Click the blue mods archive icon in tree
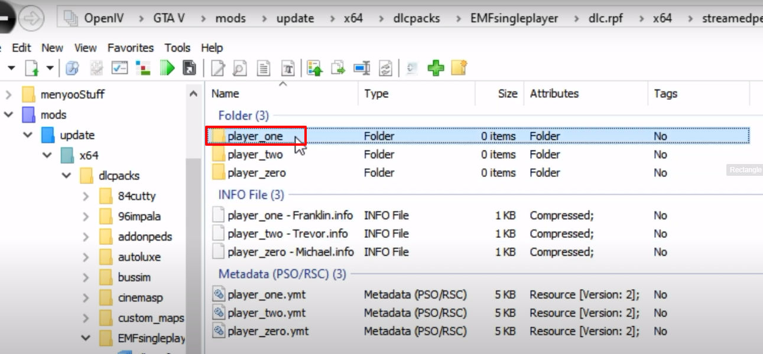 click(x=28, y=114)
